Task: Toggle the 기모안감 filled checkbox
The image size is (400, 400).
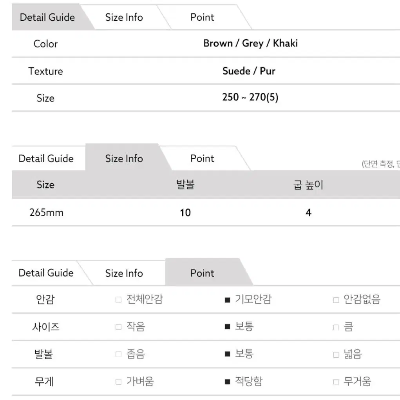Action: tap(228, 300)
